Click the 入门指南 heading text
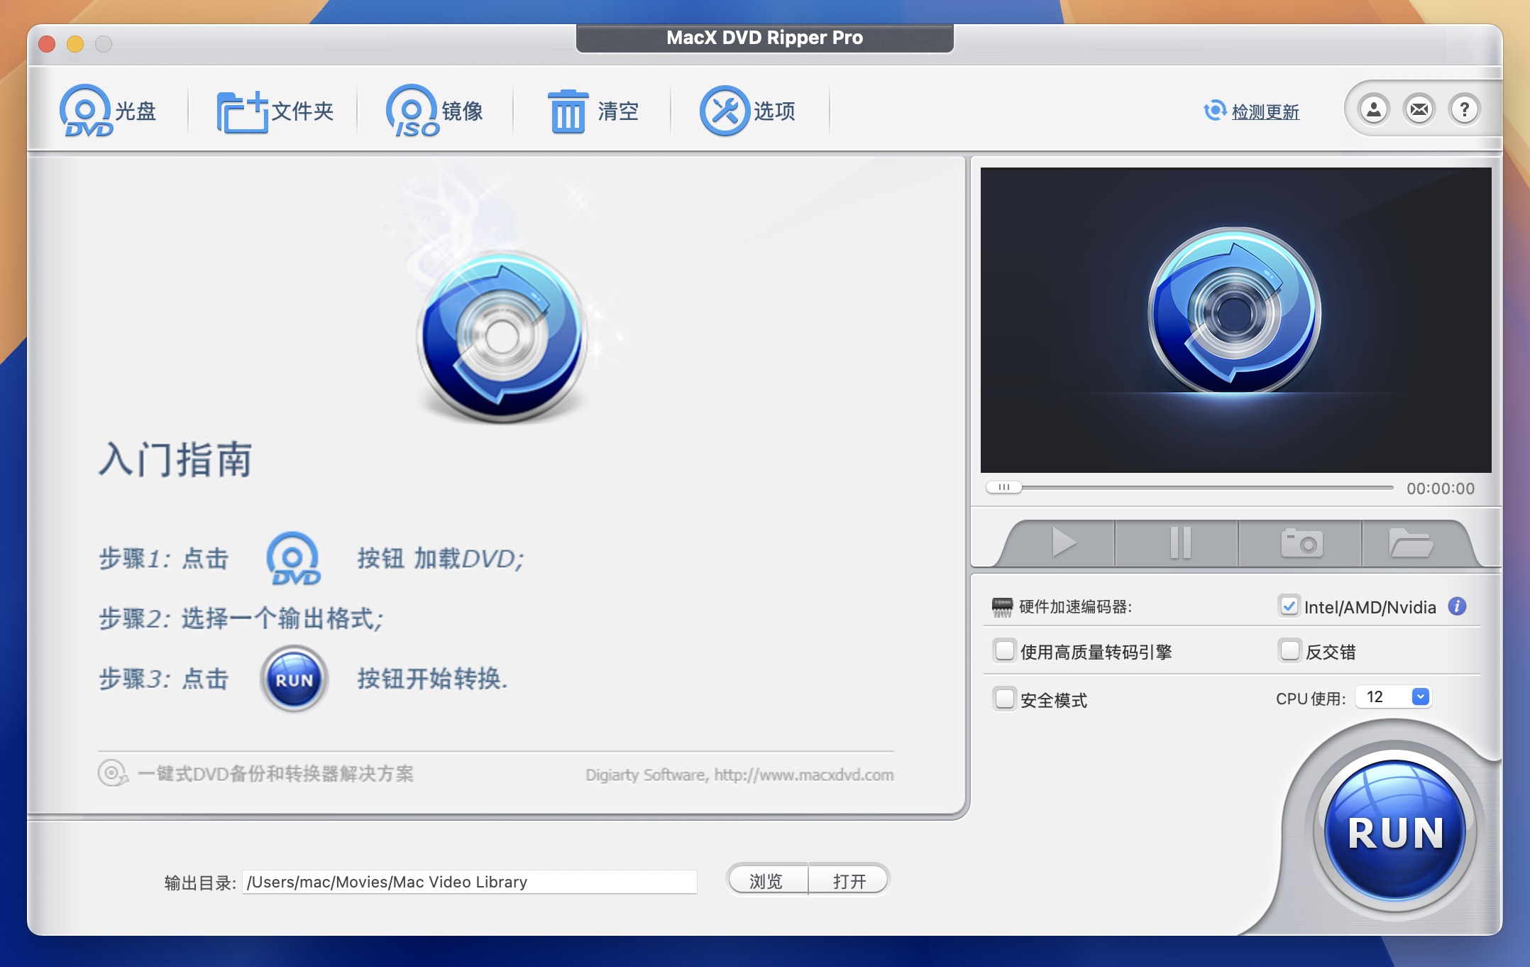The height and width of the screenshot is (967, 1530). tap(175, 459)
